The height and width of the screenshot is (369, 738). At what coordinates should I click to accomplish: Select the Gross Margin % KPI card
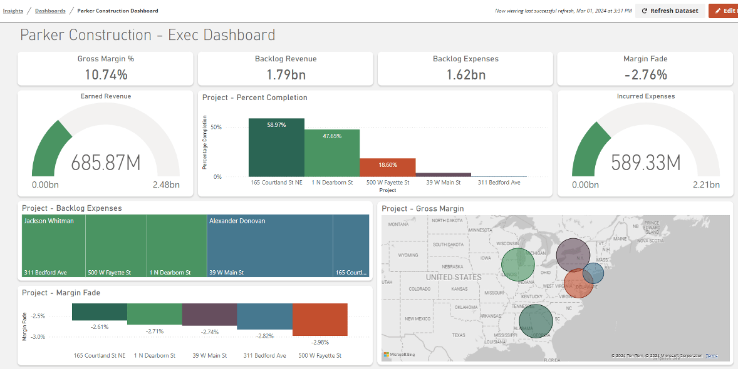click(105, 68)
